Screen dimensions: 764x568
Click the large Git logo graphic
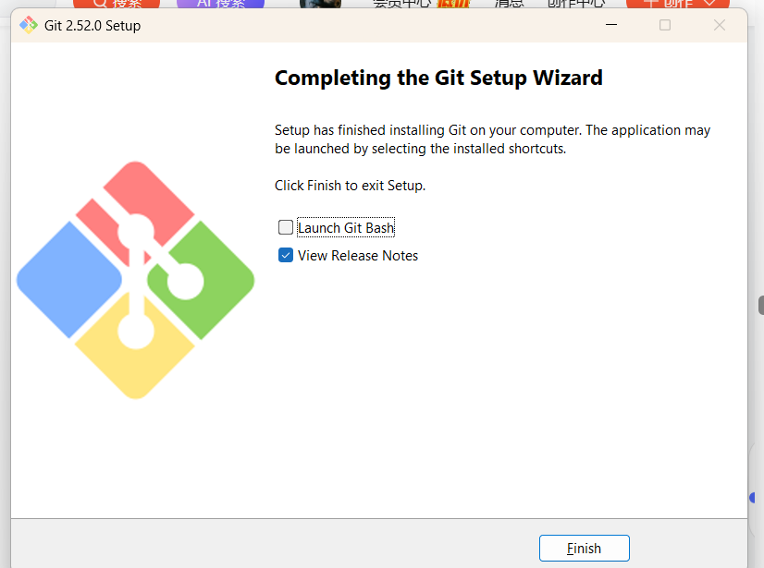pos(135,280)
